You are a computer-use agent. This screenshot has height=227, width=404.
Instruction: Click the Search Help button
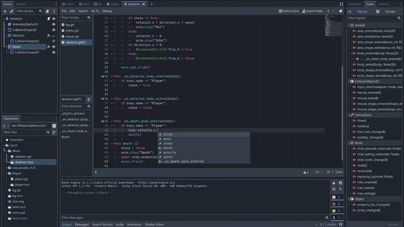(x=312, y=11)
